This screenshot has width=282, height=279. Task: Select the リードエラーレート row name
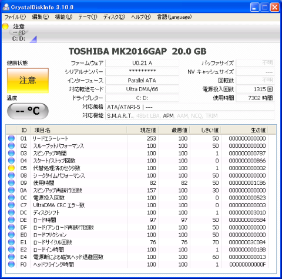(x=51, y=138)
